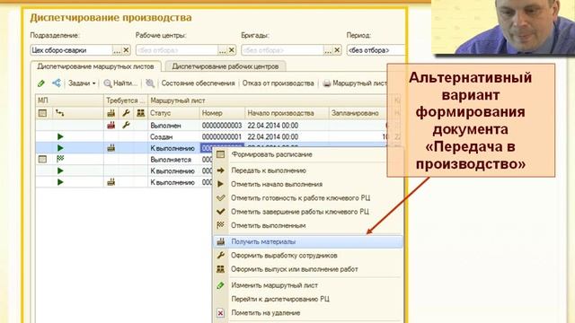Click the schedule icon in the Выполняется row
This screenshot has height=323, width=575.
(x=43, y=160)
